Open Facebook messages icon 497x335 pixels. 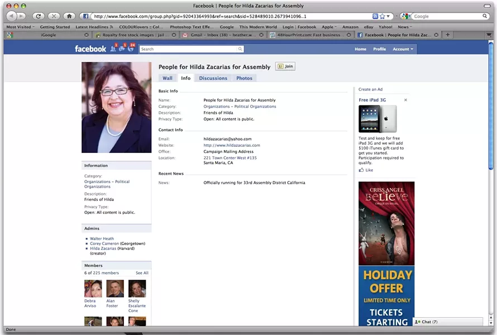pos(122,49)
